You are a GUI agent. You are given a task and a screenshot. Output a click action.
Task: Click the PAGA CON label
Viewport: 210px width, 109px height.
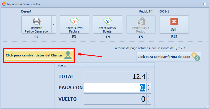coord(70,88)
